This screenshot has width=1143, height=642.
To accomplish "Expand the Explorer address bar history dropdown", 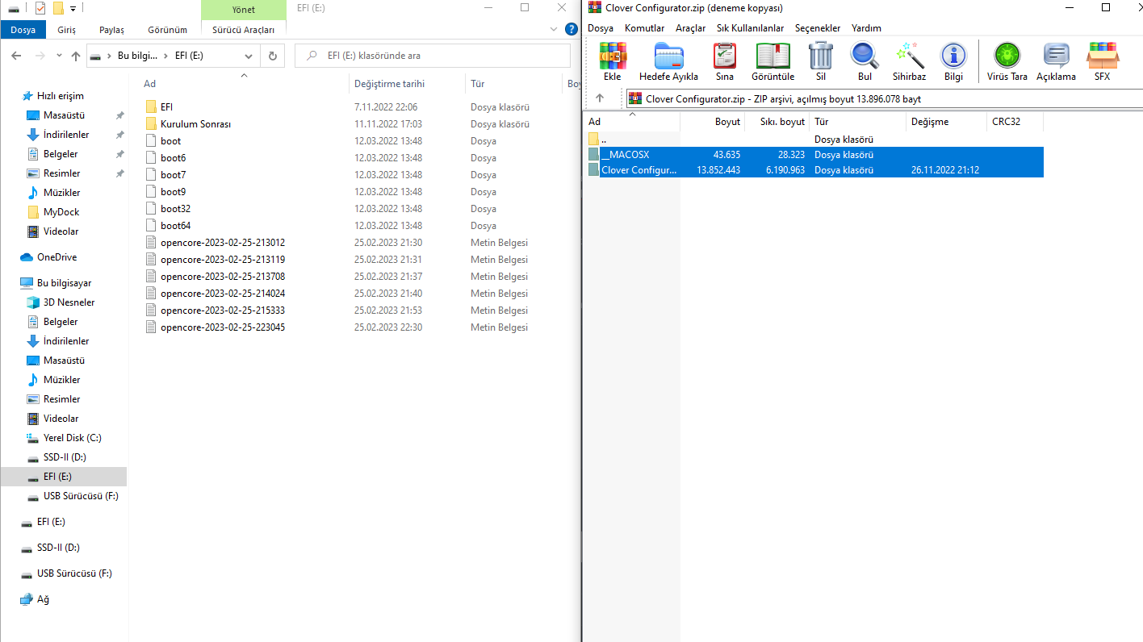I will [249, 56].
